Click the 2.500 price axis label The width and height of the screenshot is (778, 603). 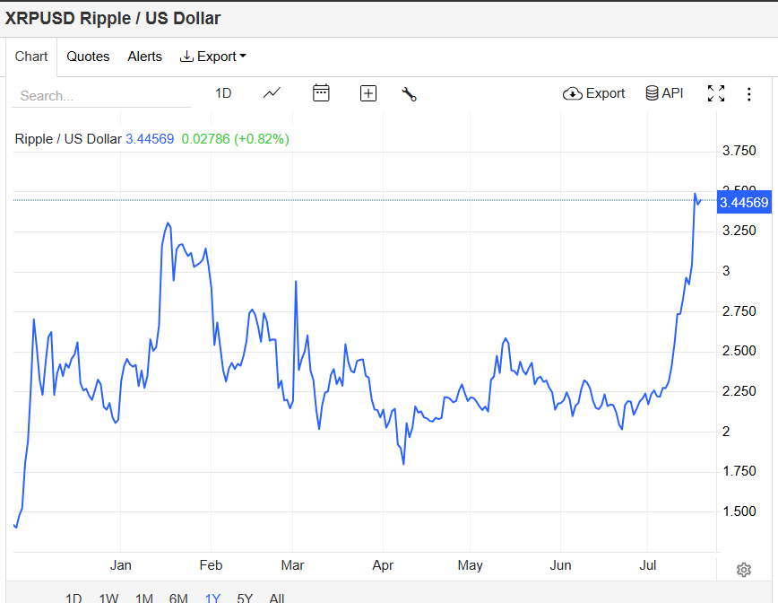pos(739,351)
